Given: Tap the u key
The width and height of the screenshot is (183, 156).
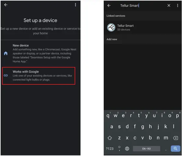Looking at the screenshot, I should point(154,115).
